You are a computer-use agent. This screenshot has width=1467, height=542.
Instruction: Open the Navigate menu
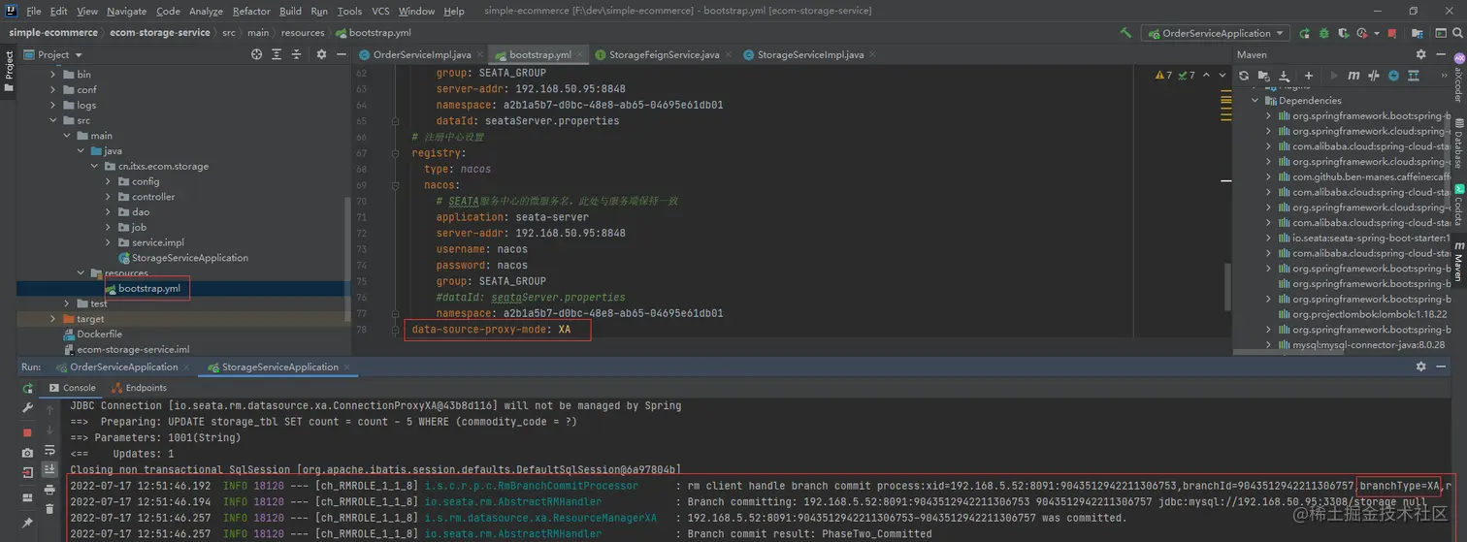(126, 11)
